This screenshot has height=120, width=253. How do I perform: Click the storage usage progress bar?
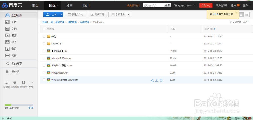click(x=19, y=105)
